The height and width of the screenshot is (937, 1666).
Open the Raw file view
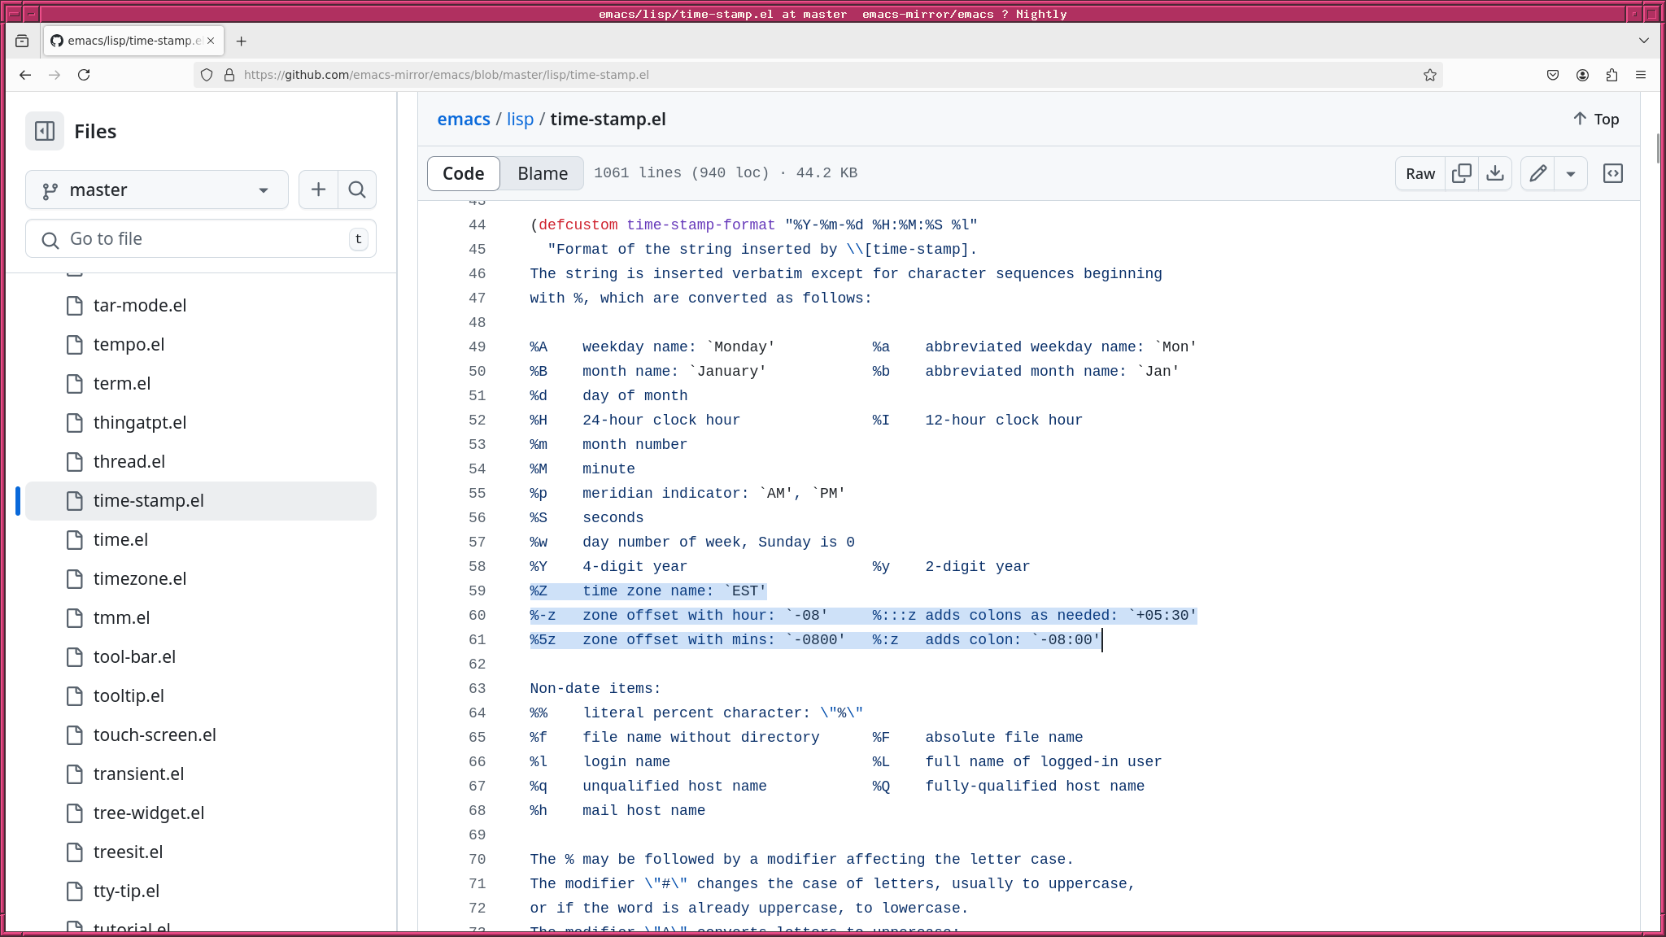[1420, 173]
